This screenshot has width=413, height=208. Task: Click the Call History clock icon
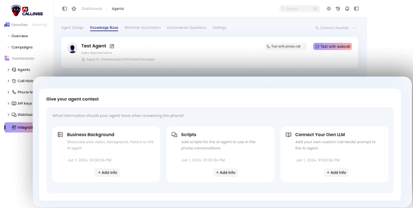(x=14, y=81)
